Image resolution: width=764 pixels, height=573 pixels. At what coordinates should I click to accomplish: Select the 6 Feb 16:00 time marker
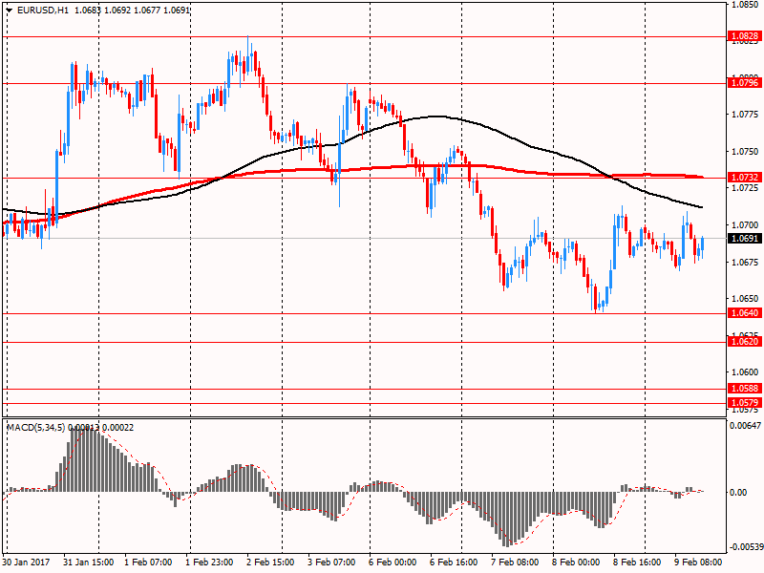[453, 562]
